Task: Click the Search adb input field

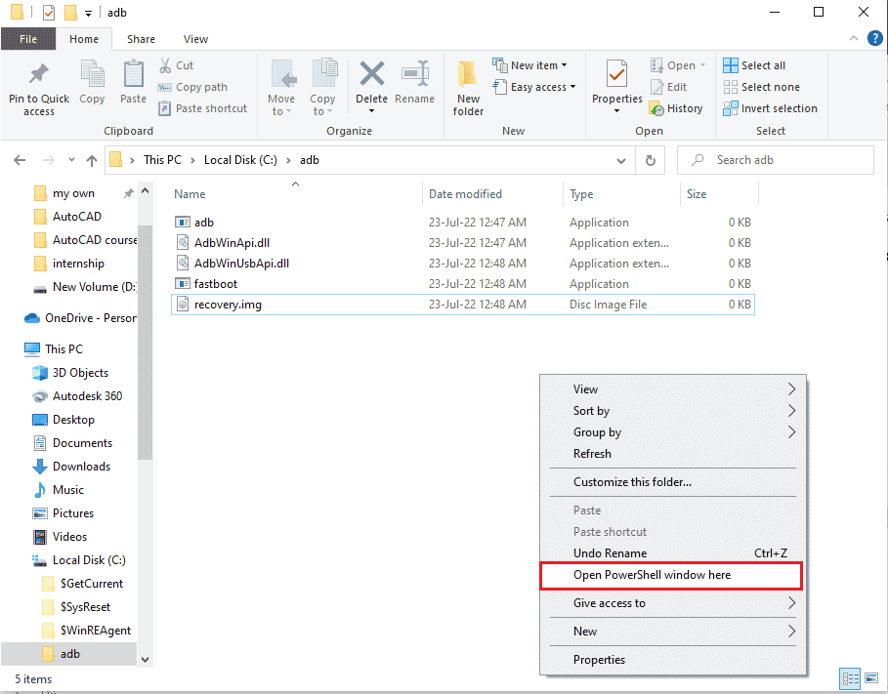Action: (x=776, y=160)
